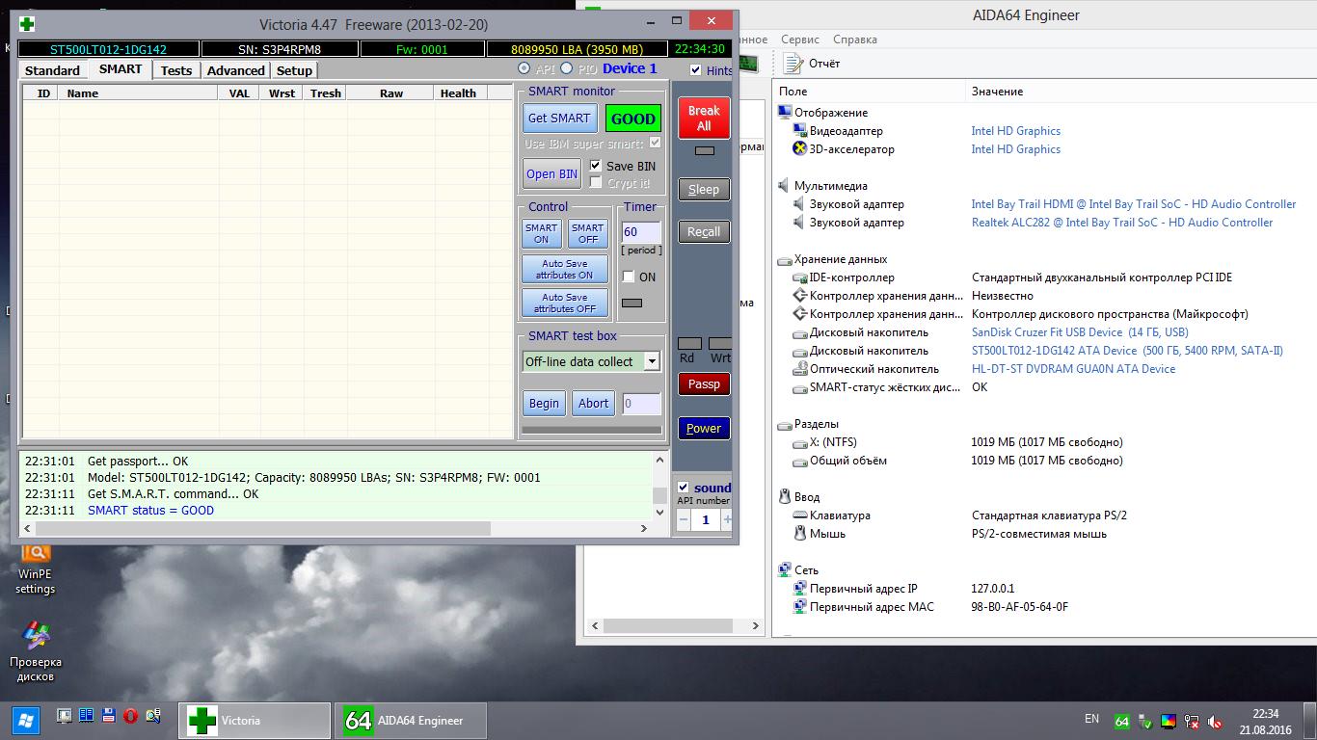Open the Сервис menu in AIDA64
Image resolution: width=1317 pixels, height=740 pixels.
tap(800, 40)
